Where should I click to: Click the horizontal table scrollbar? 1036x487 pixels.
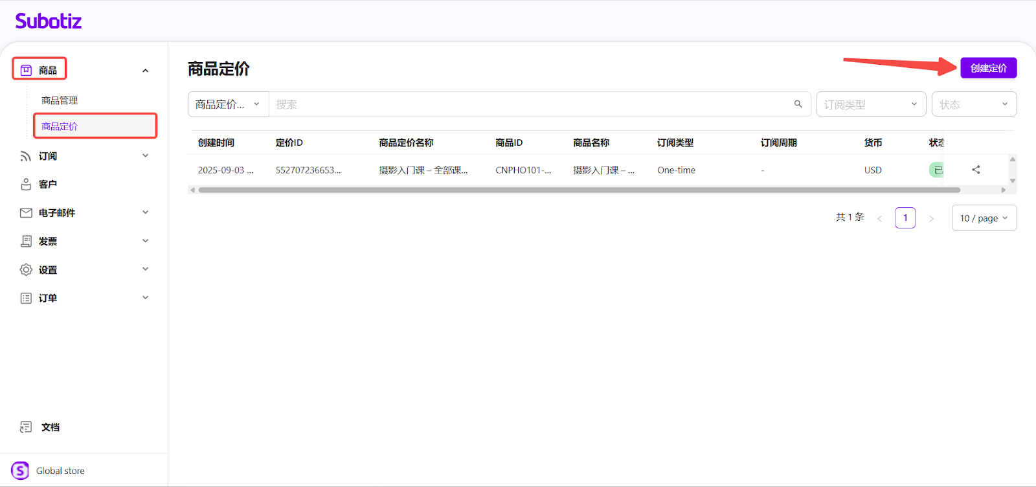579,190
